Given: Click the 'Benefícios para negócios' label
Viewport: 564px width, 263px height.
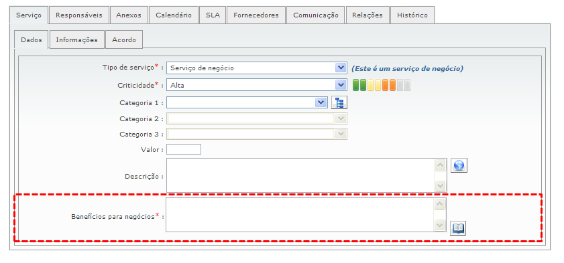Looking at the screenshot, I should coord(113,217).
